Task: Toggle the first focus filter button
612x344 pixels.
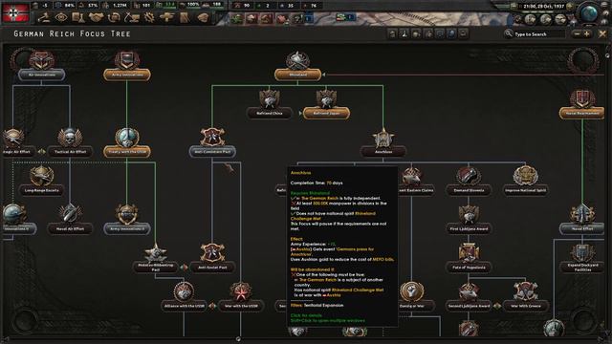Action: (x=393, y=34)
